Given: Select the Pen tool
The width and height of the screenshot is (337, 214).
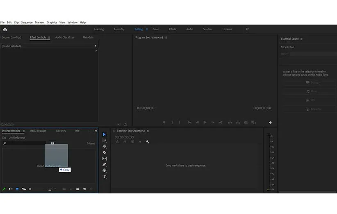Looking at the screenshot, I should 104,164.
